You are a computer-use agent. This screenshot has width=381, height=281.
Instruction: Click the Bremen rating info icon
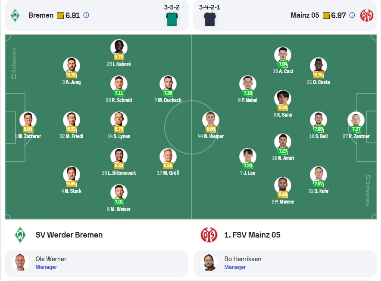[86, 15]
